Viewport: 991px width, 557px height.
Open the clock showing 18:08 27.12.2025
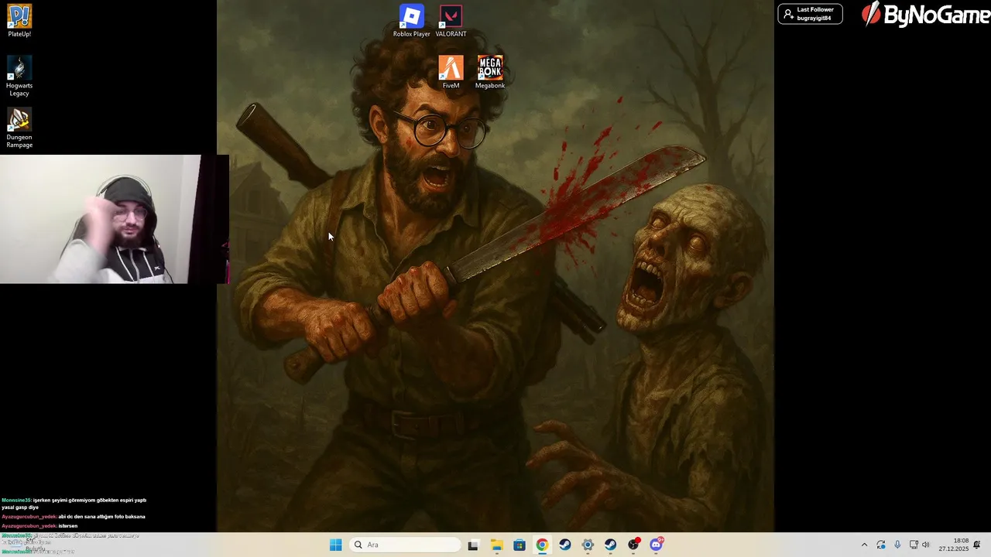pos(953,545)
